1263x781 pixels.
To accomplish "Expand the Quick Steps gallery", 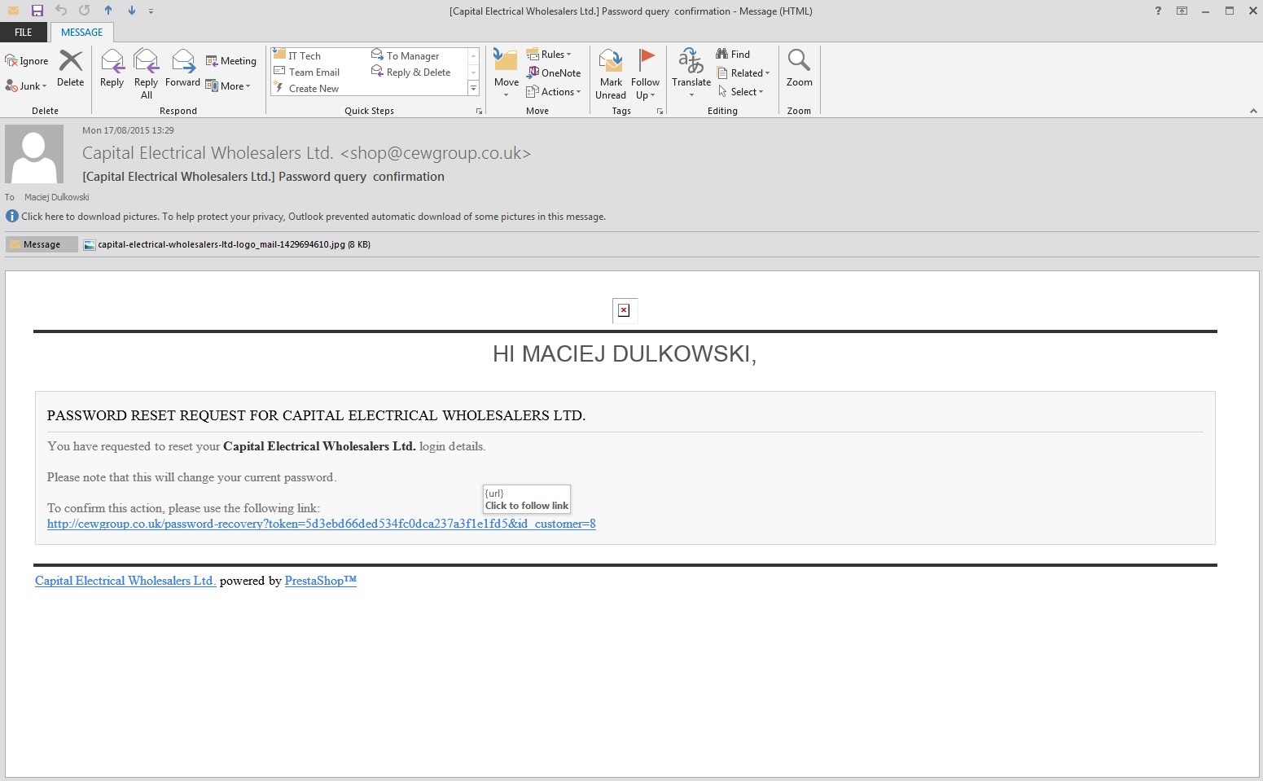I will tap(473, 88).
